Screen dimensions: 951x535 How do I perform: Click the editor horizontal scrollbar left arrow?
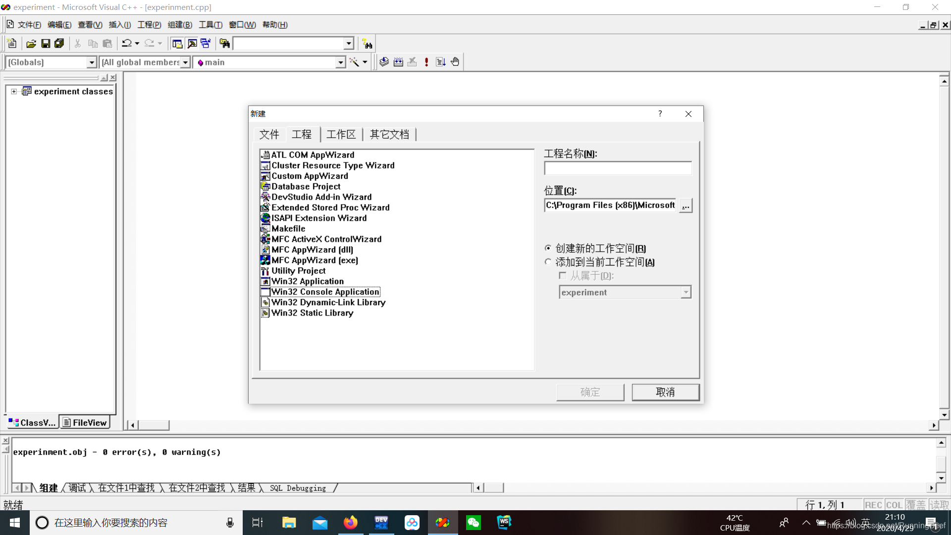coord(132,425)
